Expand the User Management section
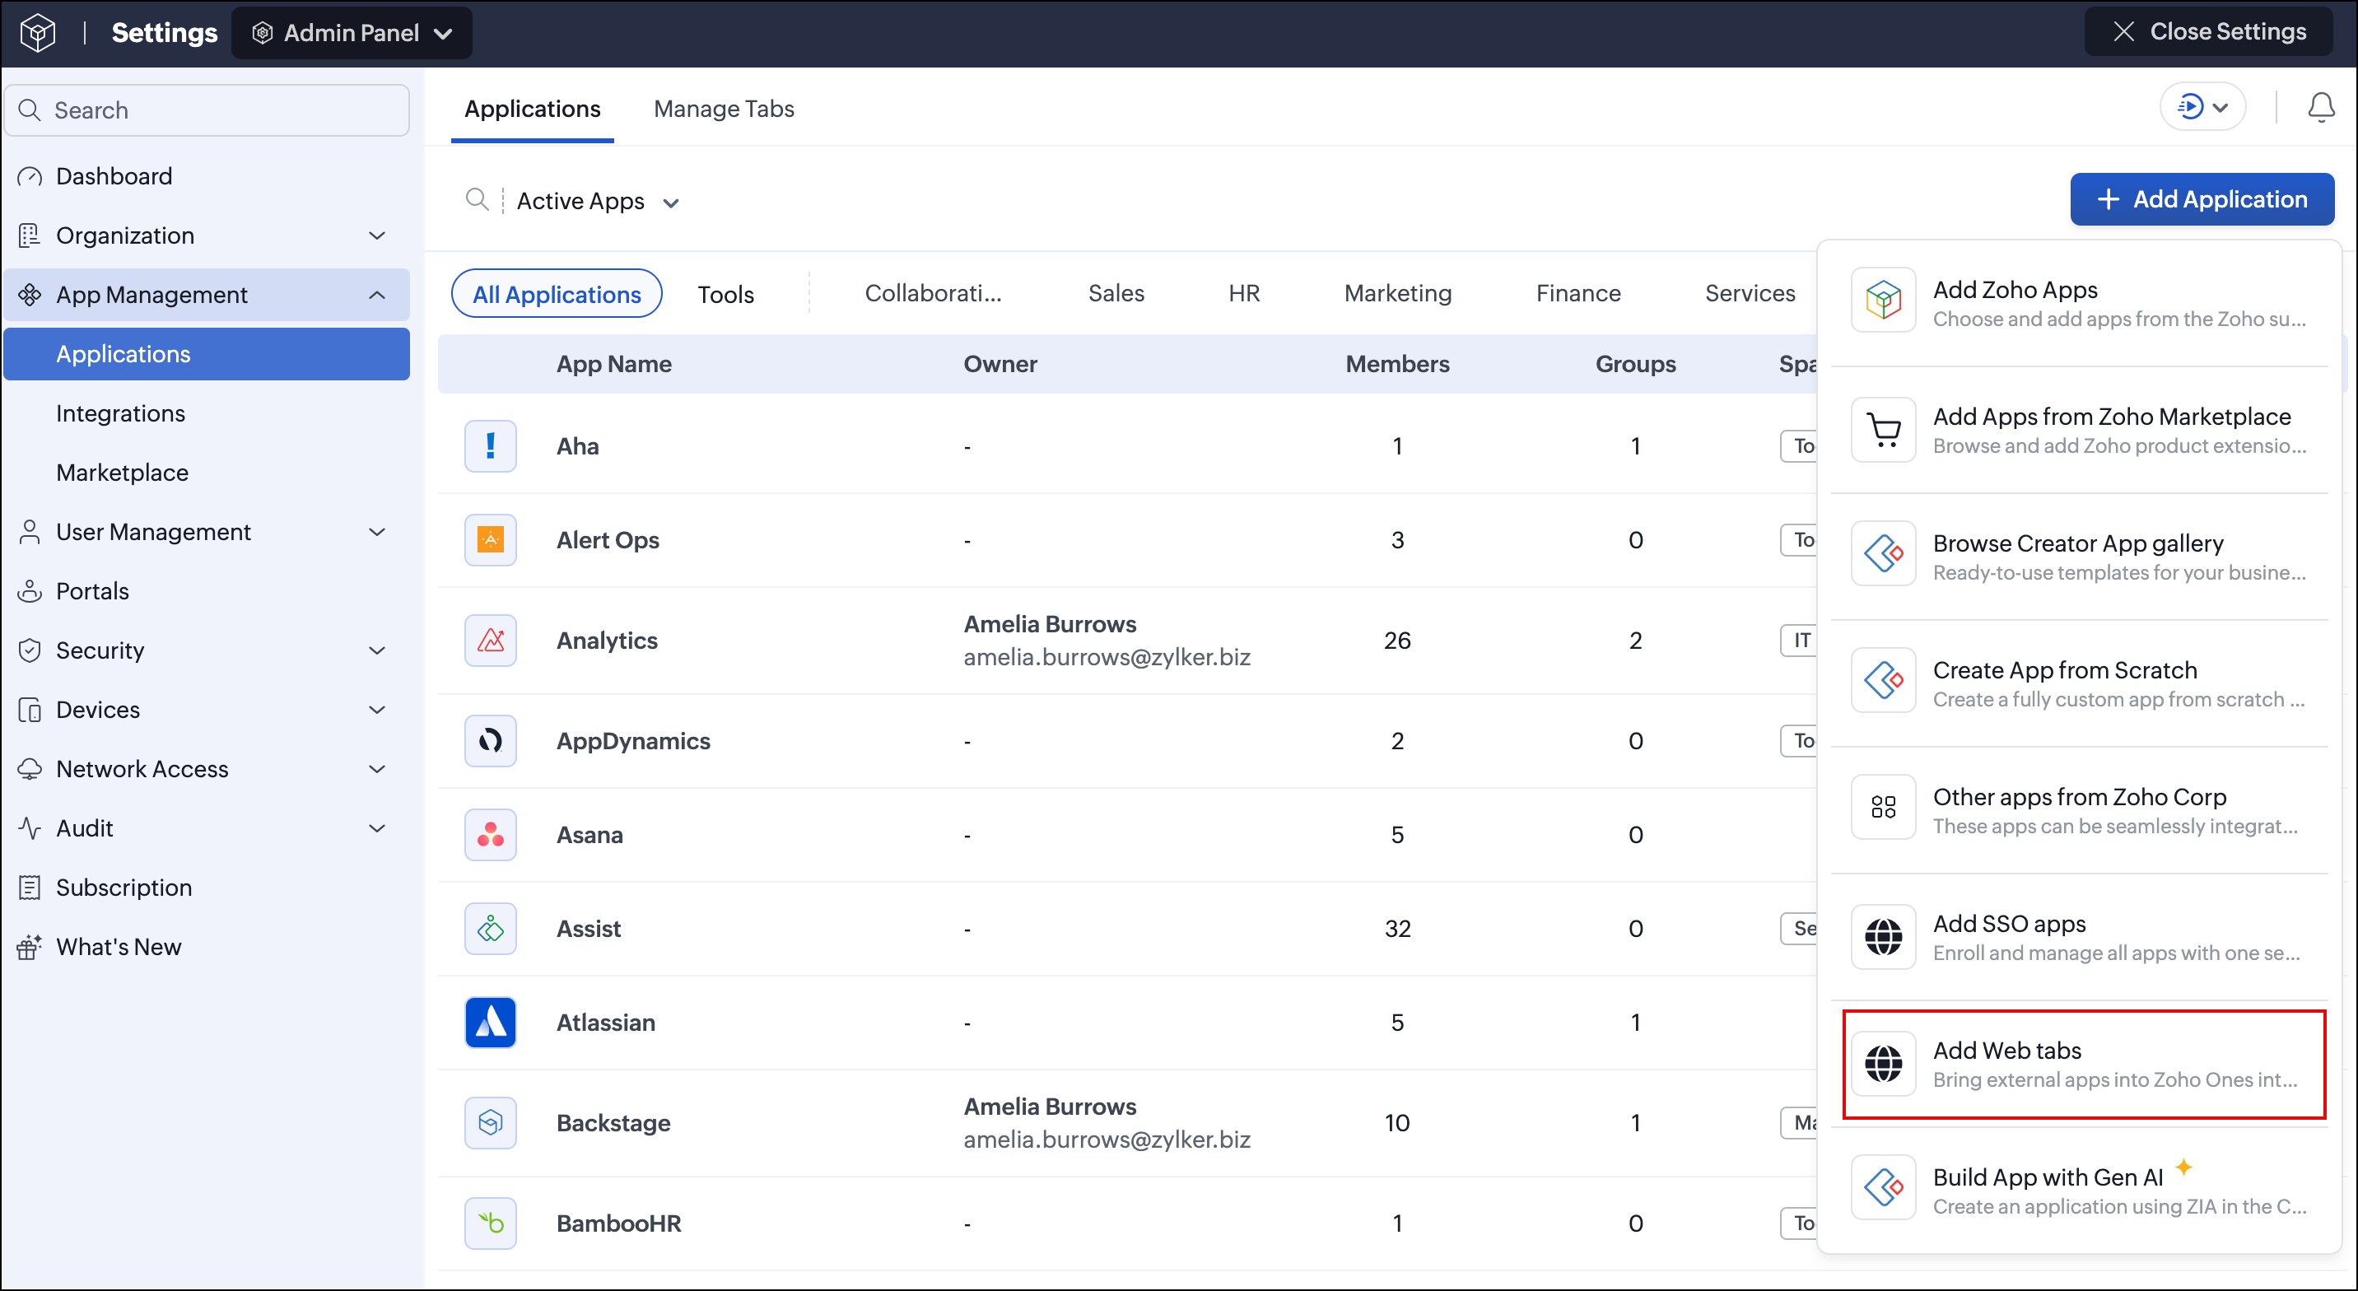The image size is (2358, 1291). click(x=206, y=532)
